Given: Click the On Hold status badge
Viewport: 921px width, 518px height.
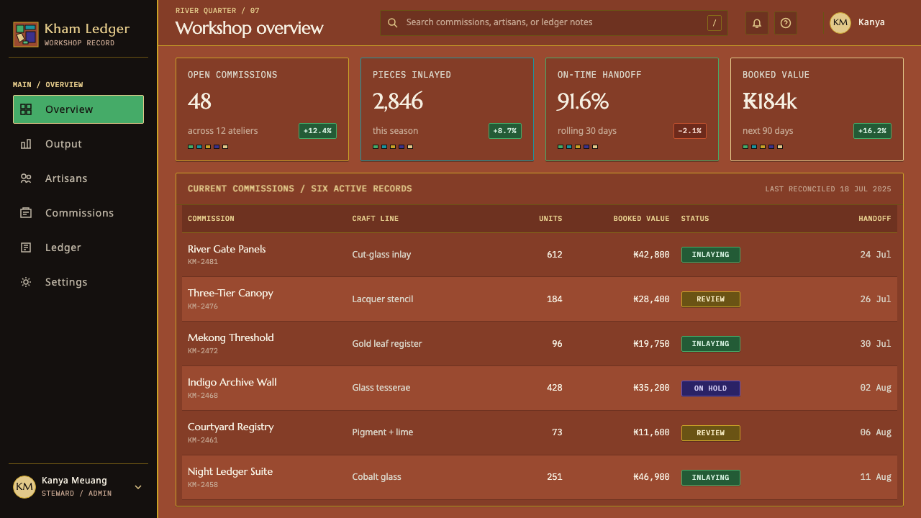Looking at the screenshot, I should coord(711,388).
